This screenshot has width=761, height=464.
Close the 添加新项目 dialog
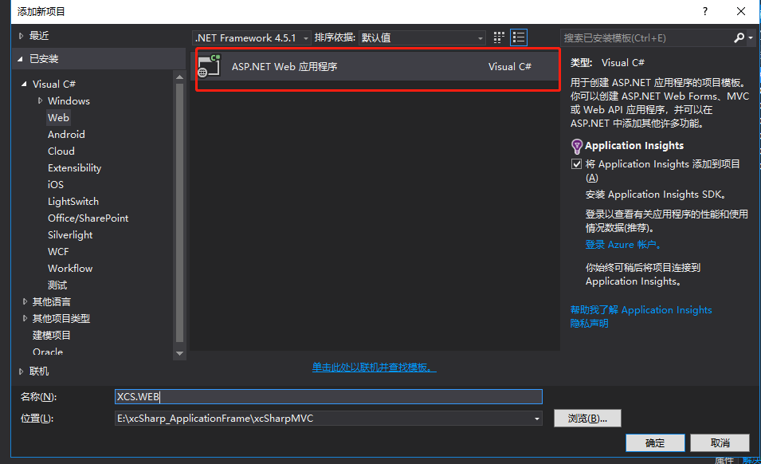coord(740,11)
